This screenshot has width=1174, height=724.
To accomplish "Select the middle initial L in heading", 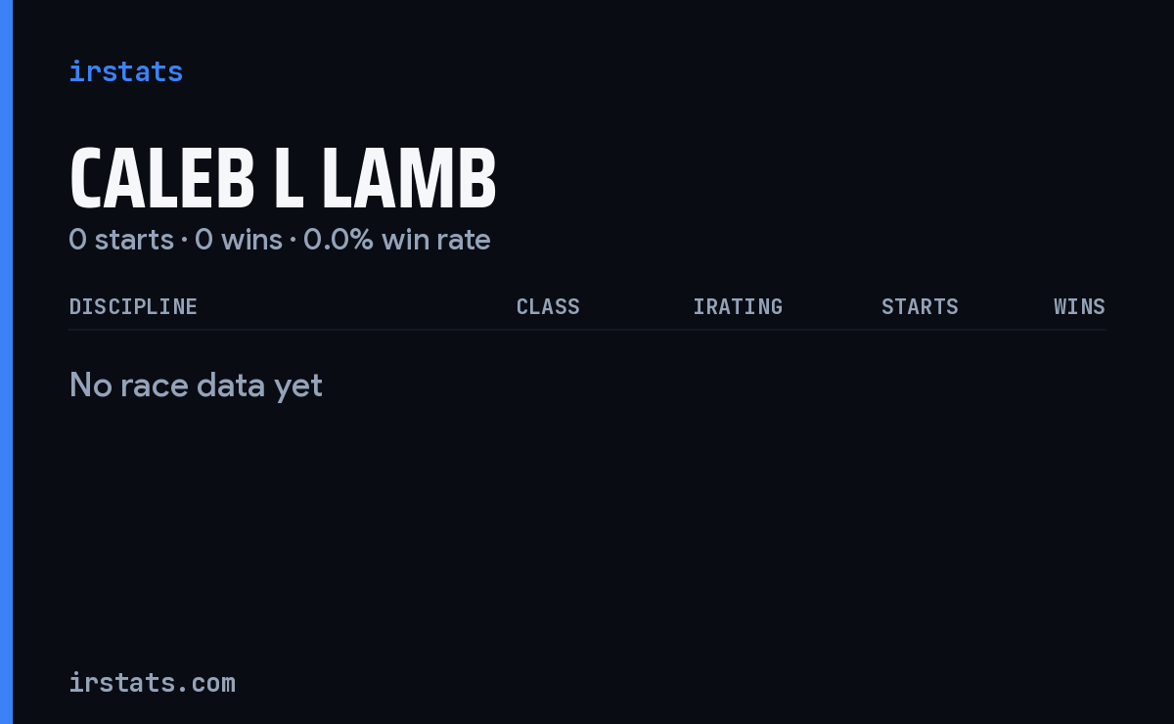I will click(288, 179).
